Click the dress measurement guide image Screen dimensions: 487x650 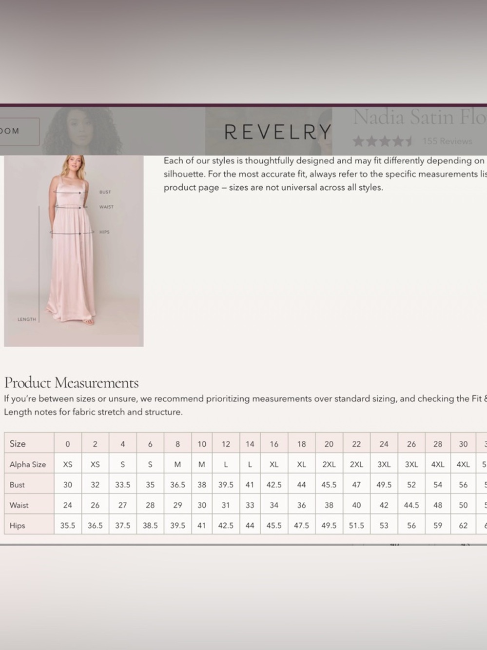tap(74, 251)
